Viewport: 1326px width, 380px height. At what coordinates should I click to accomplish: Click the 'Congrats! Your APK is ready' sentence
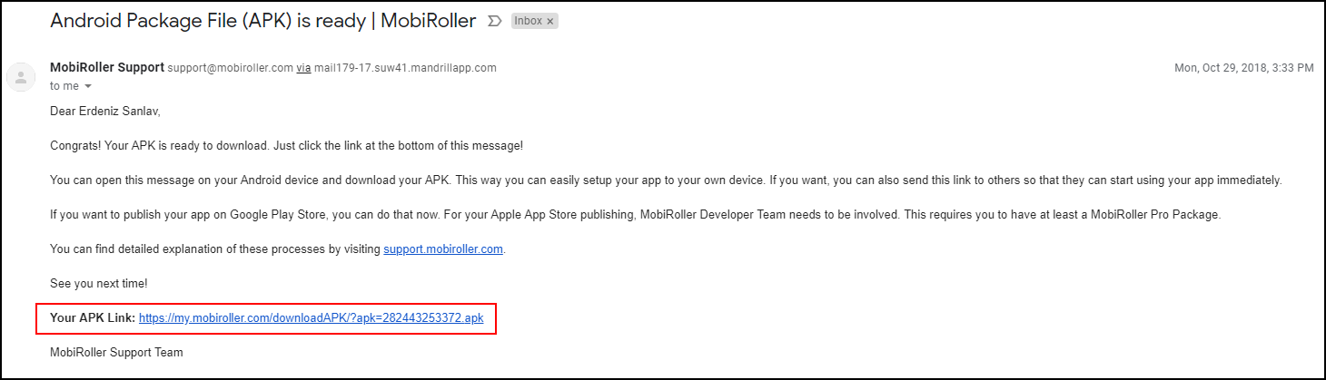[286, 146]
